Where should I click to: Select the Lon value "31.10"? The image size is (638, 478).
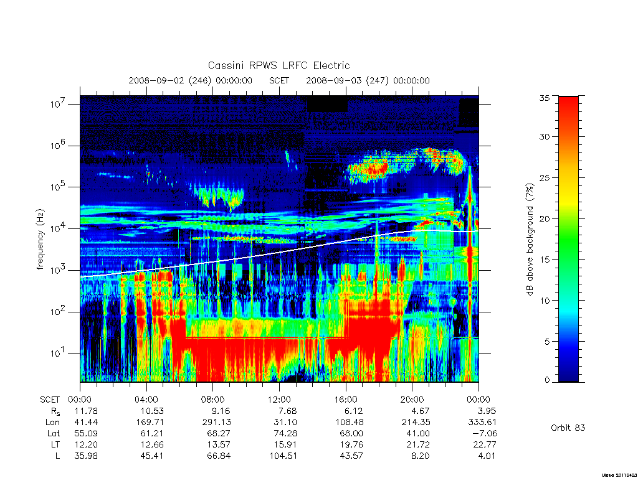(x=285, y=423)
